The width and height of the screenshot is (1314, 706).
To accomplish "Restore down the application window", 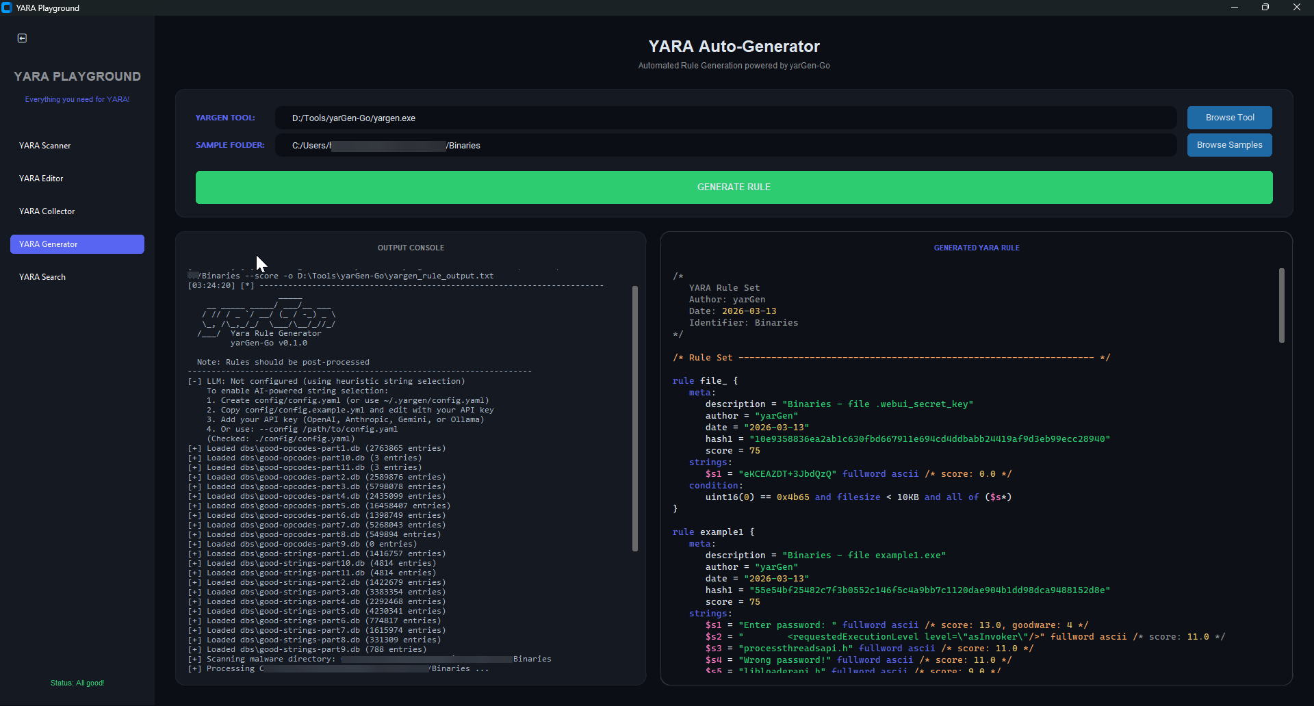I will (x=1265, y=8).
